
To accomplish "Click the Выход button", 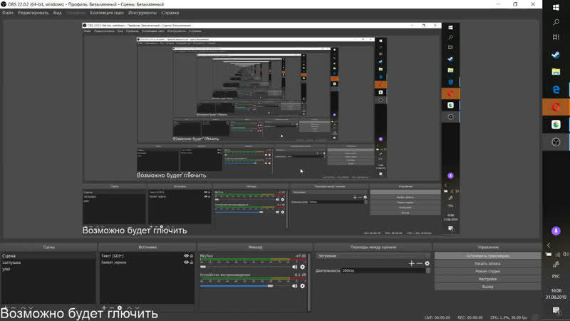I will 487,287.
